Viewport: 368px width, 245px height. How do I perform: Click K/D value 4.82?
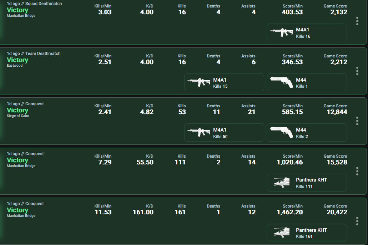147,112
